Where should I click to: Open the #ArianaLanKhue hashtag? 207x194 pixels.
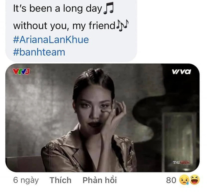tap(51, 40)
